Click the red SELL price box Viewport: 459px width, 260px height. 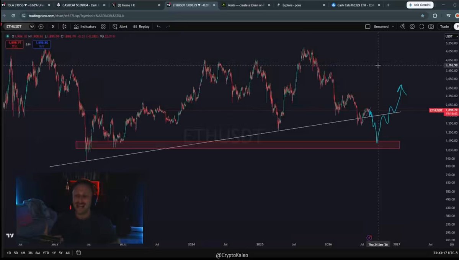point(15,44)
